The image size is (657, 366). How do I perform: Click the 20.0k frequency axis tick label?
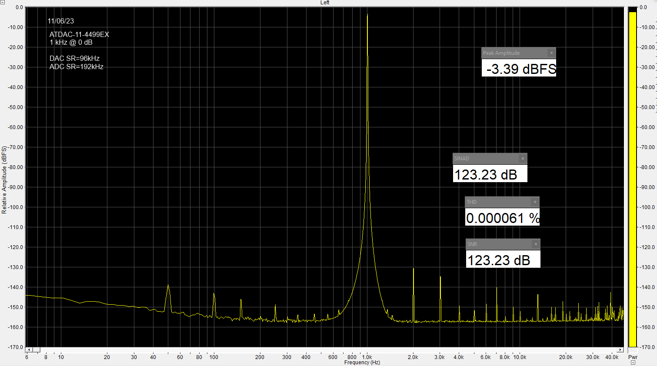tap(566, 357)
